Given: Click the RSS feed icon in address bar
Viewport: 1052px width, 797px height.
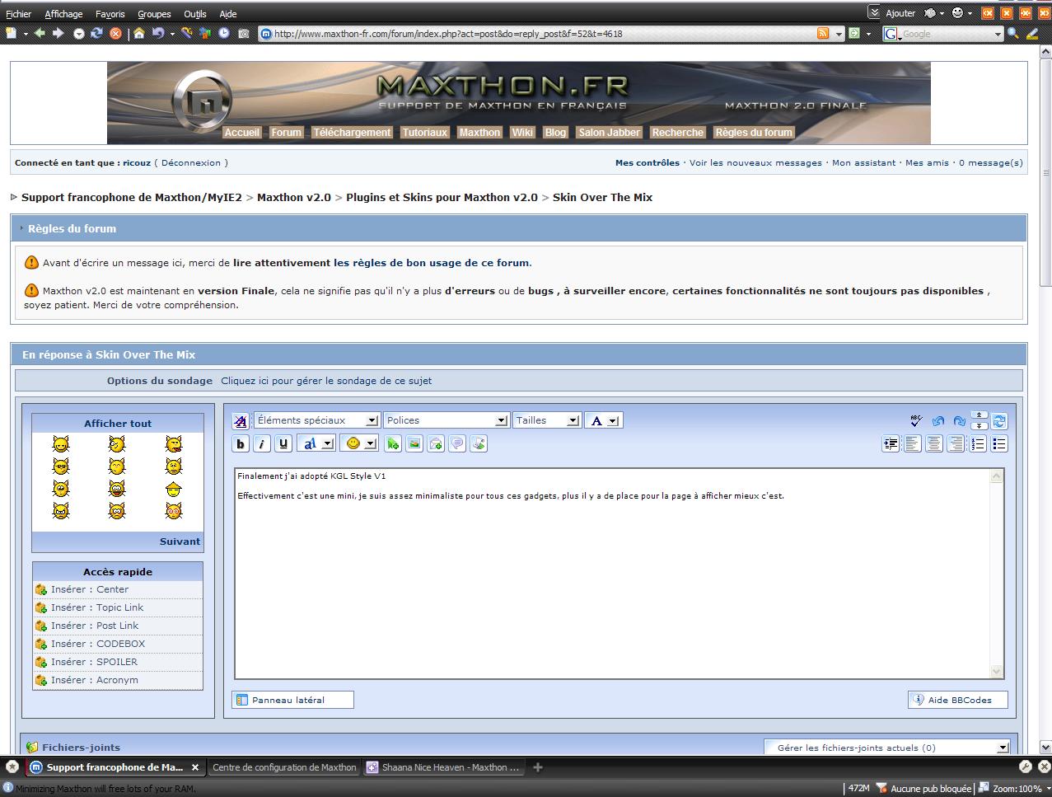Looking at the screenshot, I should [x=823, y=33].
